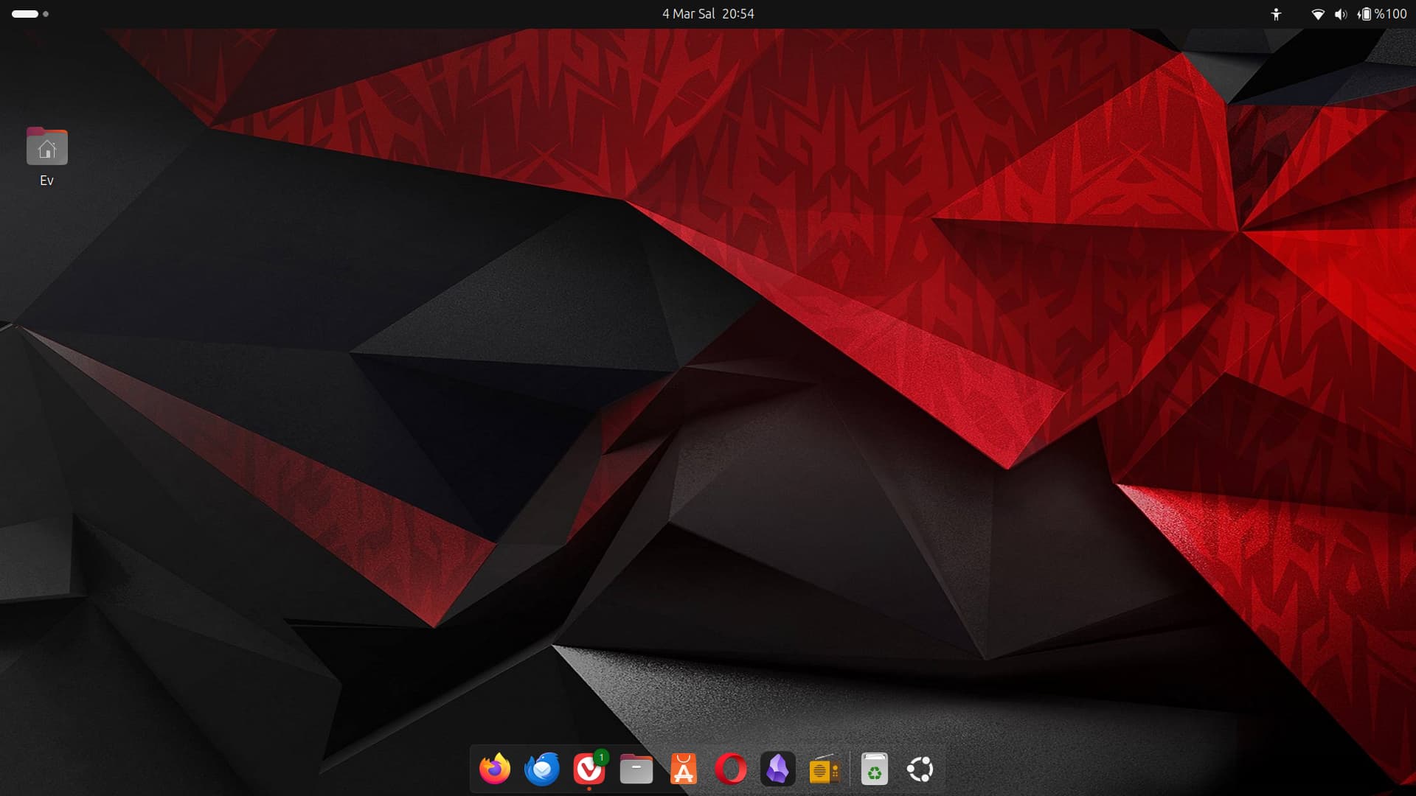Open the Files manager in dock
1416x796 pixels.
(636, 769)
